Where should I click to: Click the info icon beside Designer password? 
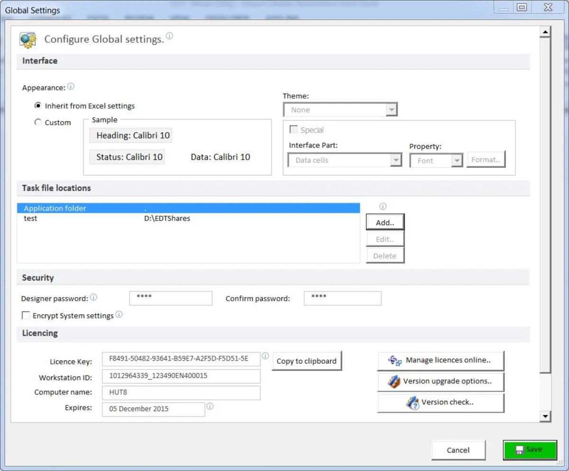tap(93, 297)
